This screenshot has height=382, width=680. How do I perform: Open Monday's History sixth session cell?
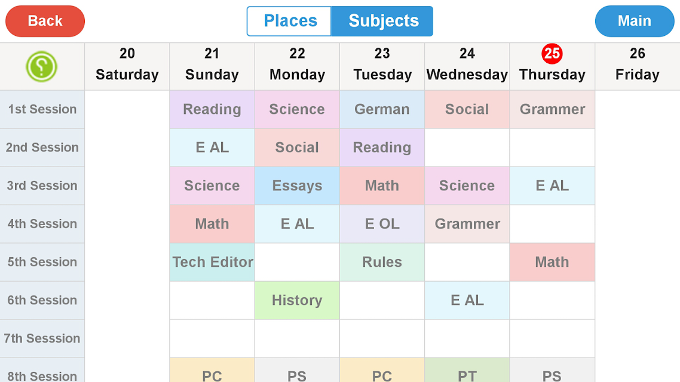click(x=297, y=300)
